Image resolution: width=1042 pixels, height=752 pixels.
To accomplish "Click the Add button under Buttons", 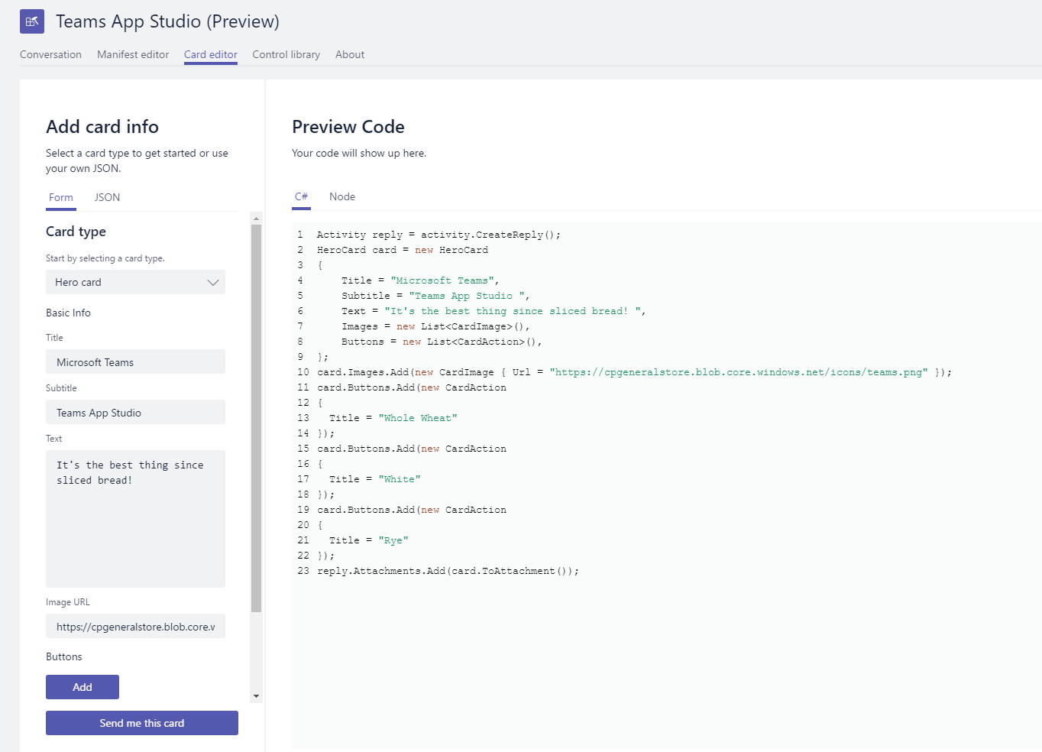I will click(82, 686).
